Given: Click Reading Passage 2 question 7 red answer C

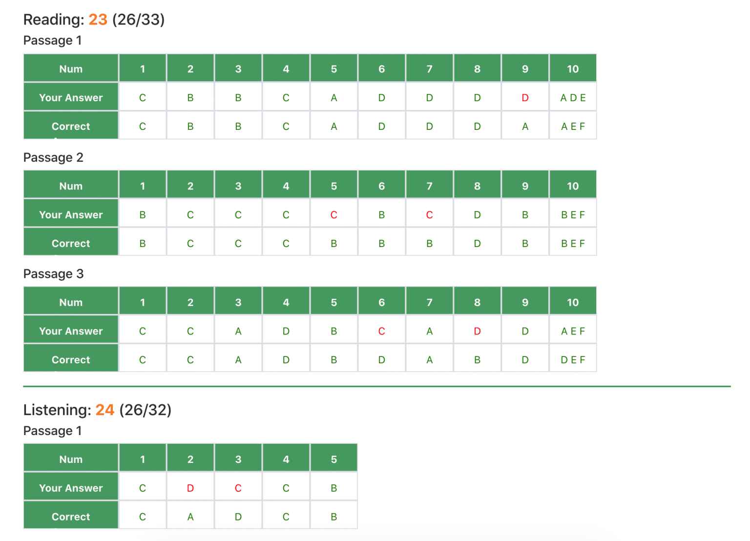Looking at the screenshot, I should pos(429,215).
